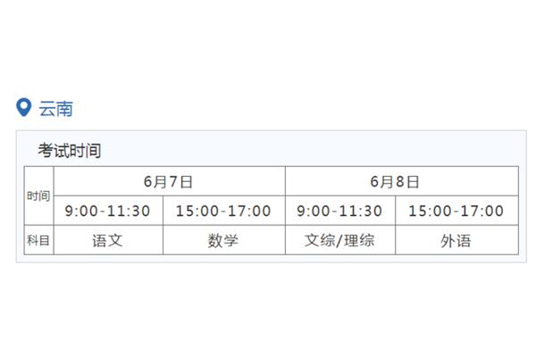Click the character 南 in the heading
Image resolution: width=536 pixels, height=357 pixels.
[64, 109]
